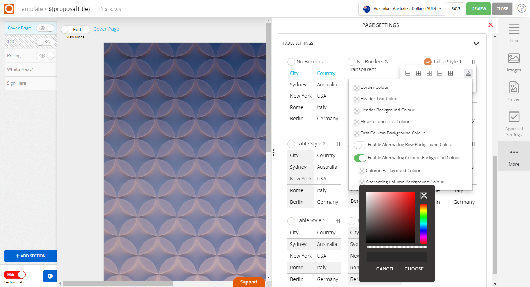
Task: Disable Alternating Column Background Colour toggle
Action: pos(360,158)
